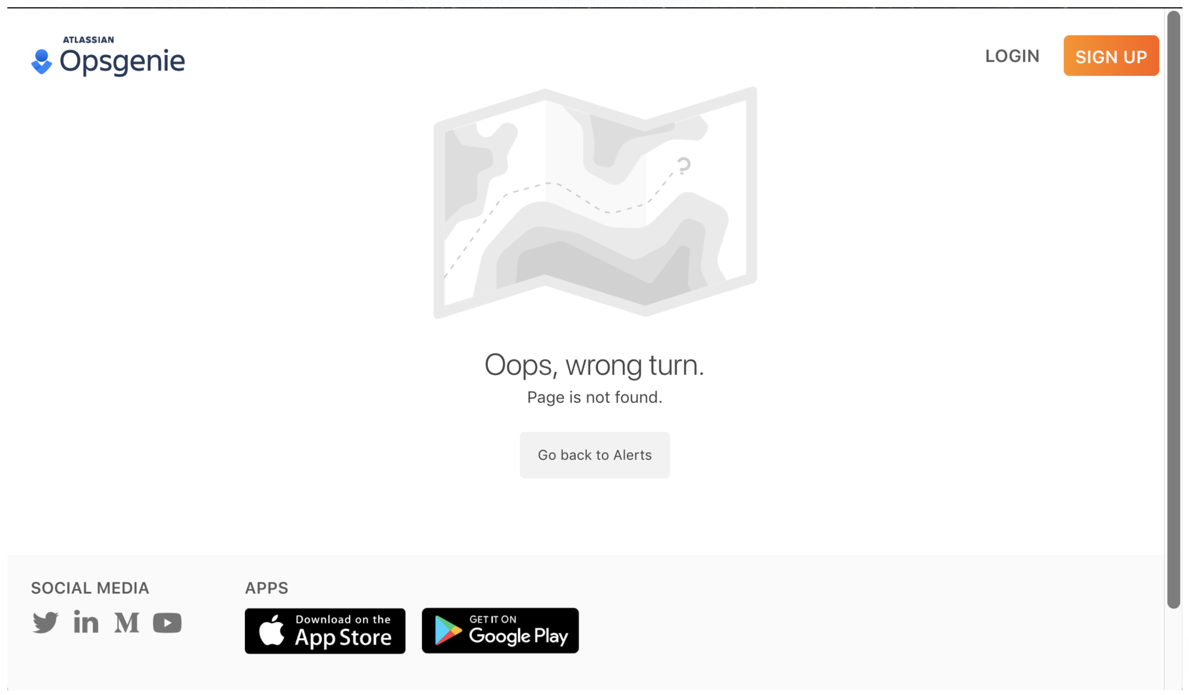This screenshot has height=695, width=1189.
Task: Expand the Opsgenie navigation options
Action: (x=108, y=55)
